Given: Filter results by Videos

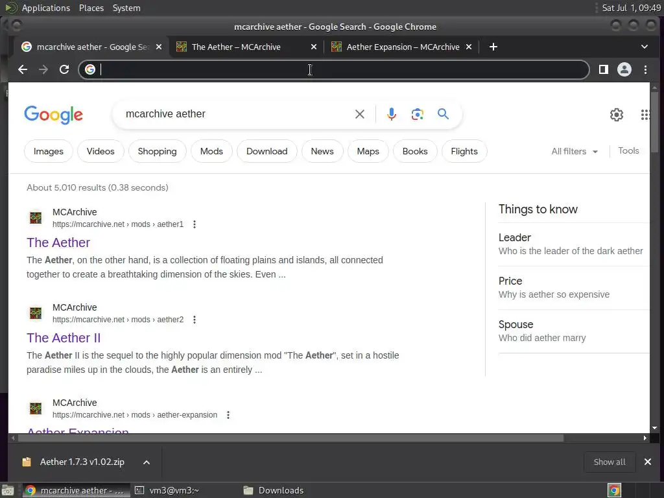Looking at the screenshot, I should [101, 151].
